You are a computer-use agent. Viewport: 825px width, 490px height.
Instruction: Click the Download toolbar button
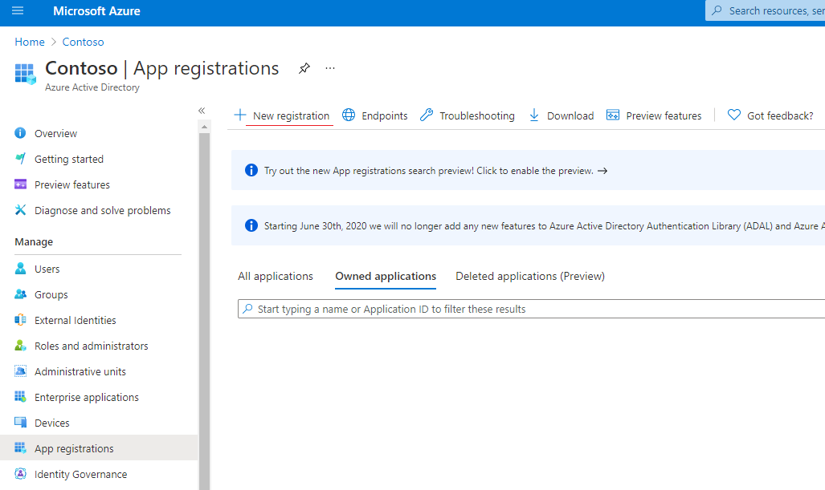[561, 115]
